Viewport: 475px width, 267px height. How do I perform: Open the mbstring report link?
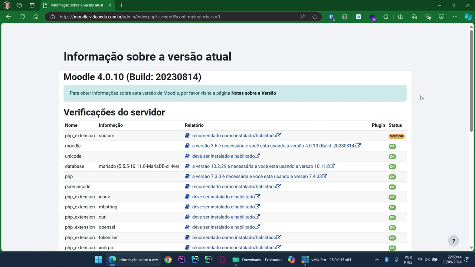[226, 207]
